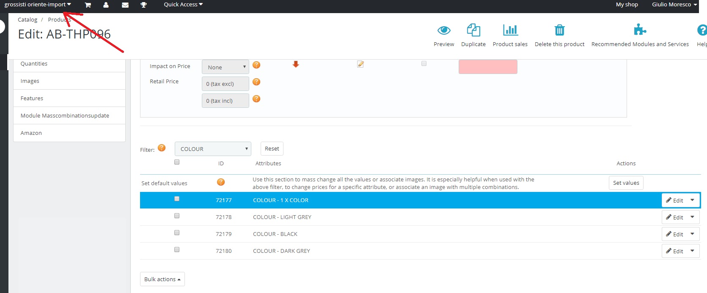Open the customers person icon

point(106,5)
